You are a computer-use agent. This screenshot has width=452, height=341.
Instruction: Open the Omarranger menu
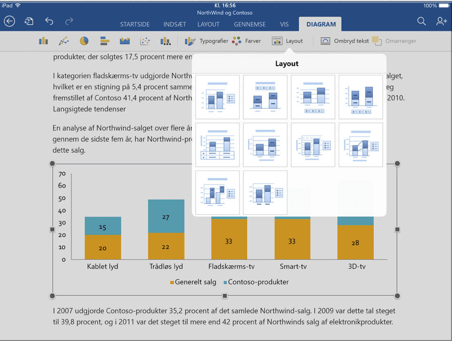[x=394, y=41]
